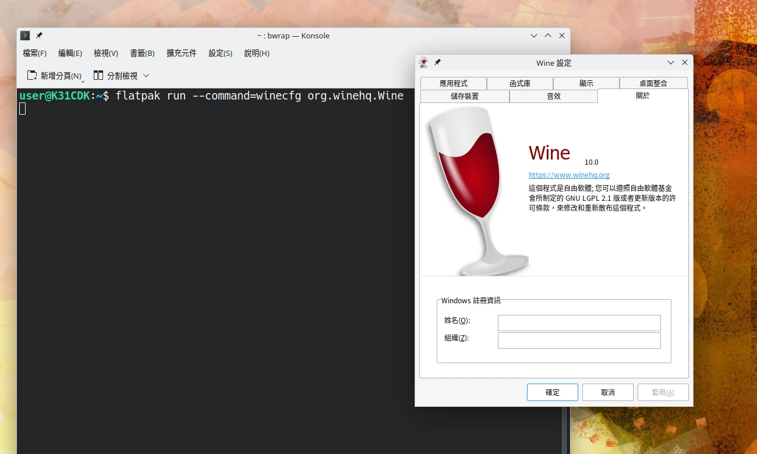757x454 pixels.
Task: Toggle the pin icon on Wine settings window
Action: (x=437, y=62)
